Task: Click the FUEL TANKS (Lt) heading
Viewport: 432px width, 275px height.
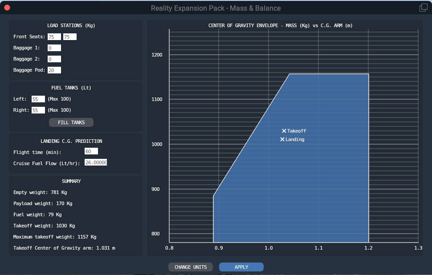Action: pos(71,88)
